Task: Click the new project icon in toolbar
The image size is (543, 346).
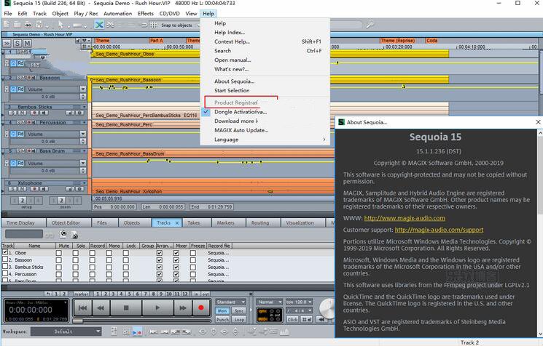Action: [7, 25]
